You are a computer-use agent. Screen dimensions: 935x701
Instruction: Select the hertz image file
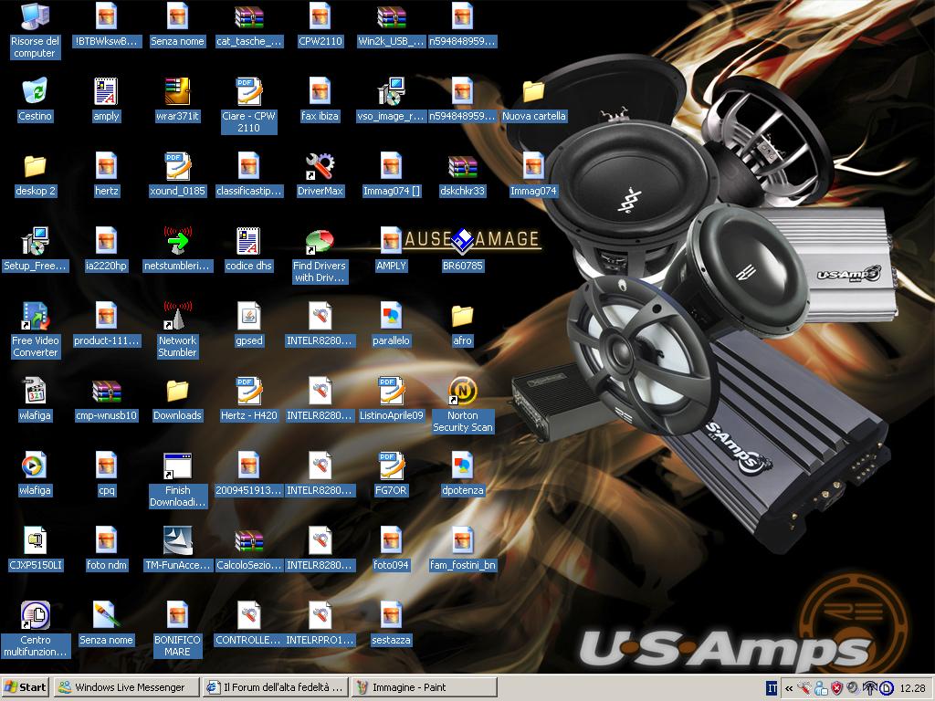click(x=106, y=174)
